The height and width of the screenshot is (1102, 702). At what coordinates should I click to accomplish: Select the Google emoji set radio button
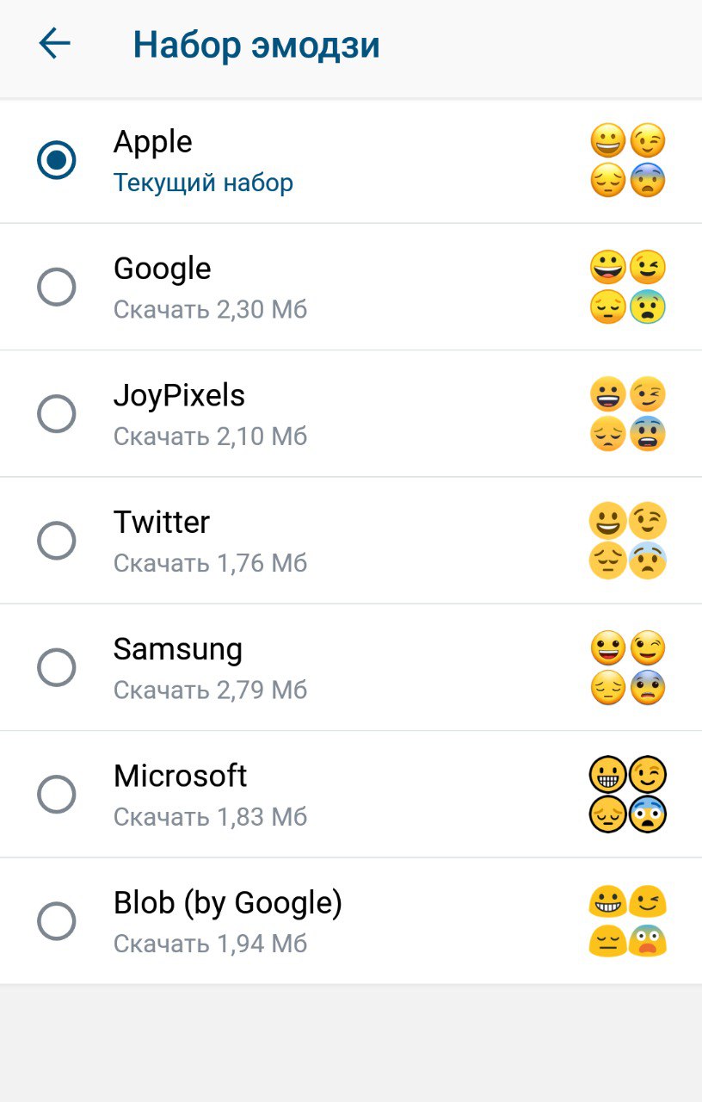(57, 287)
